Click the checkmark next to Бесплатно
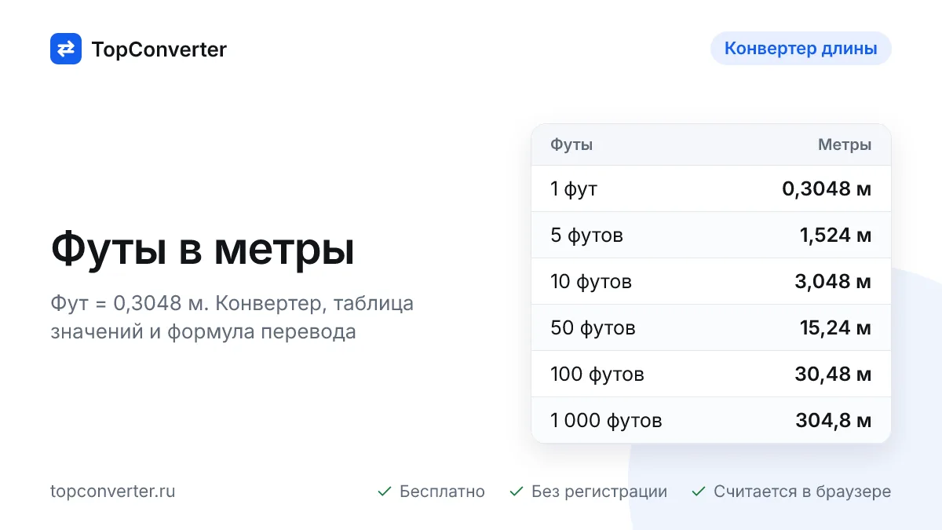Image resolution: width=942 pixels, height=530 pixels. (x=385, y=492)
